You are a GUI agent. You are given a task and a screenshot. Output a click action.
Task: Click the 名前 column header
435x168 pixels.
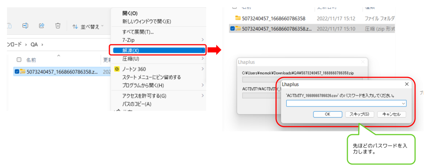(x=31, y=60)
